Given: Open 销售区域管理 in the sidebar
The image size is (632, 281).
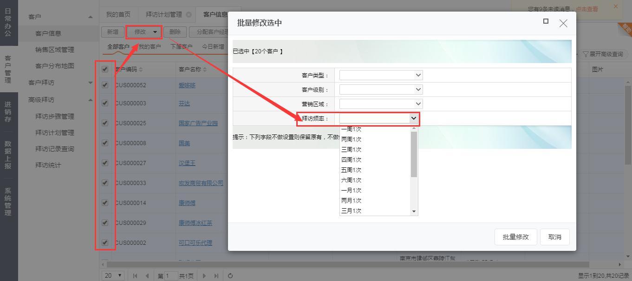Looking at the screenshot, I should (x=54, y=50).
